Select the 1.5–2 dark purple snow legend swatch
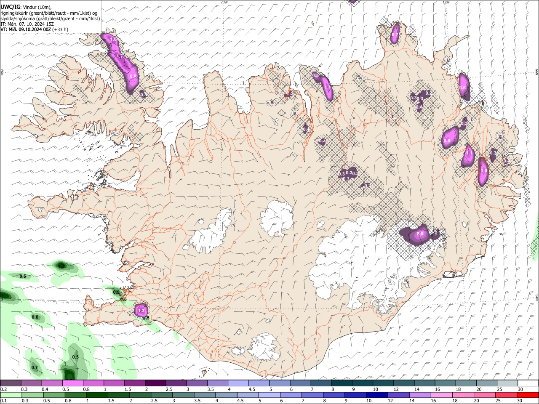 tap(135, 383)
